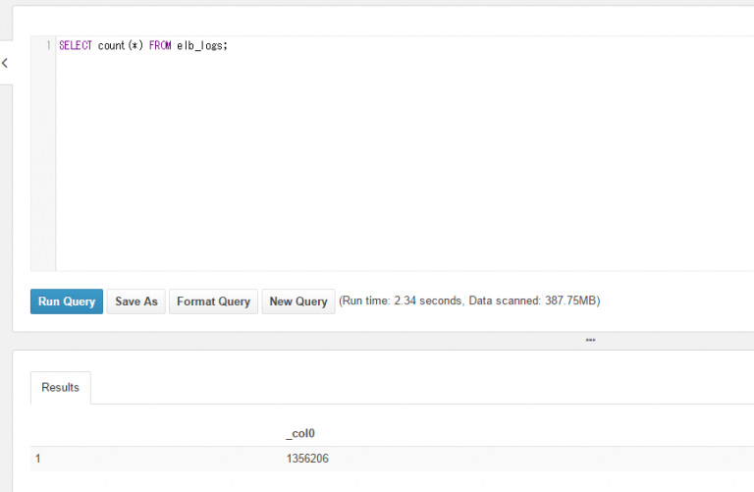Start a New Query

pyautogui.click(x=298, y=301)
